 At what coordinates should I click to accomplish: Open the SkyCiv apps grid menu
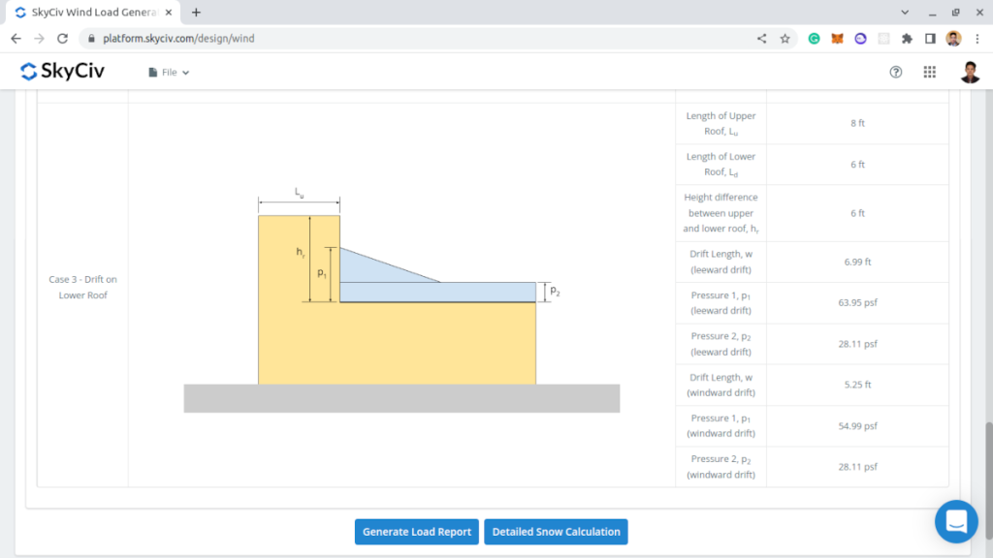(x=929, y=72)
